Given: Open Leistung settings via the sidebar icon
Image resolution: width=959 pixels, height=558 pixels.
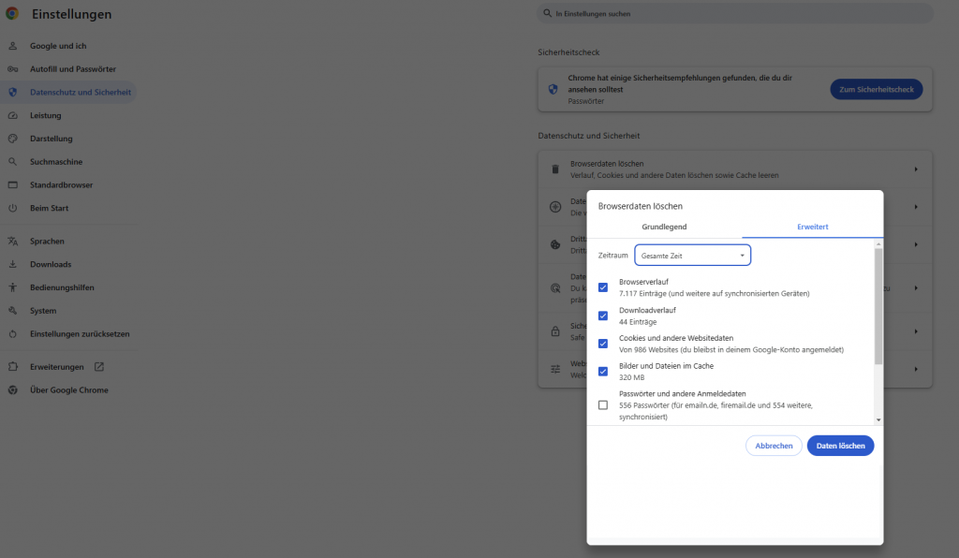Looking at the screenshot, I should pyautogui.click(x=13, y=114).
